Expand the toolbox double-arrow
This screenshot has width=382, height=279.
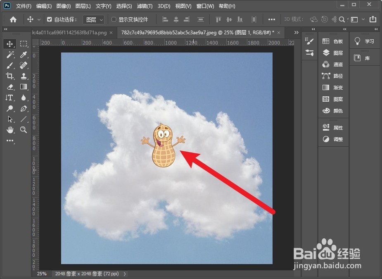click(x=6, y=29)
